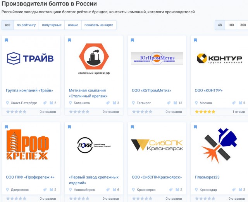
Task: Click gold star rating on КОНТУР card
Action: (x=205, y=112)
